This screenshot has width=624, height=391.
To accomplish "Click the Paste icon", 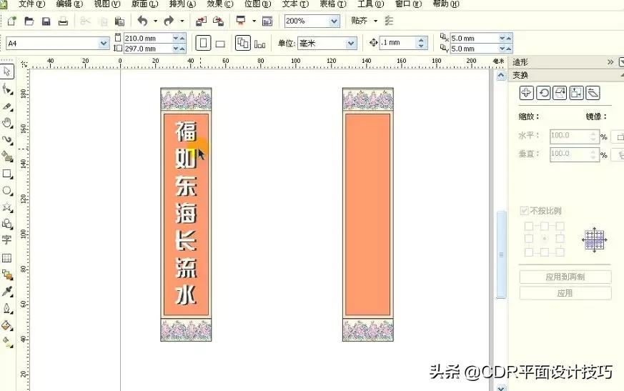I will click(119, 21).
